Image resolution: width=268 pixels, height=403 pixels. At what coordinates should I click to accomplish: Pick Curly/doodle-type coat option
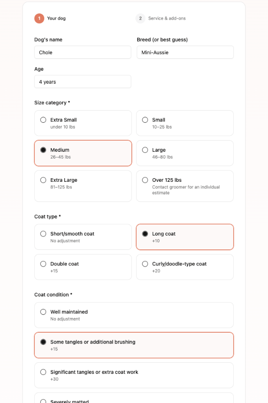(x=185, y=267)
